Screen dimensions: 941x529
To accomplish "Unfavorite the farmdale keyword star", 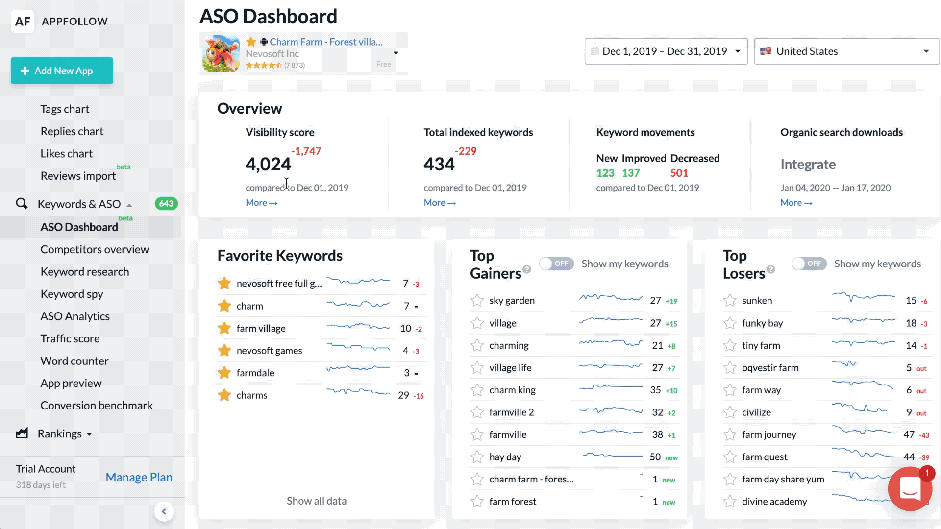I will coord(224,373).
